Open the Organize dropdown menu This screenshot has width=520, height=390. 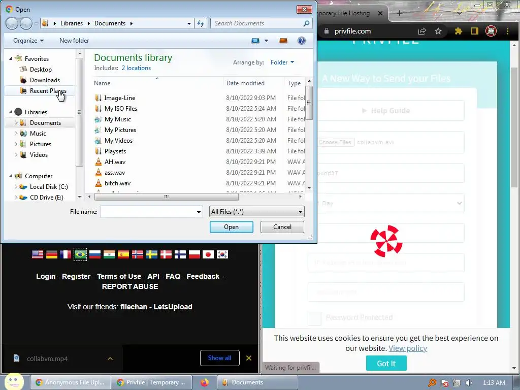click(28, 41)
